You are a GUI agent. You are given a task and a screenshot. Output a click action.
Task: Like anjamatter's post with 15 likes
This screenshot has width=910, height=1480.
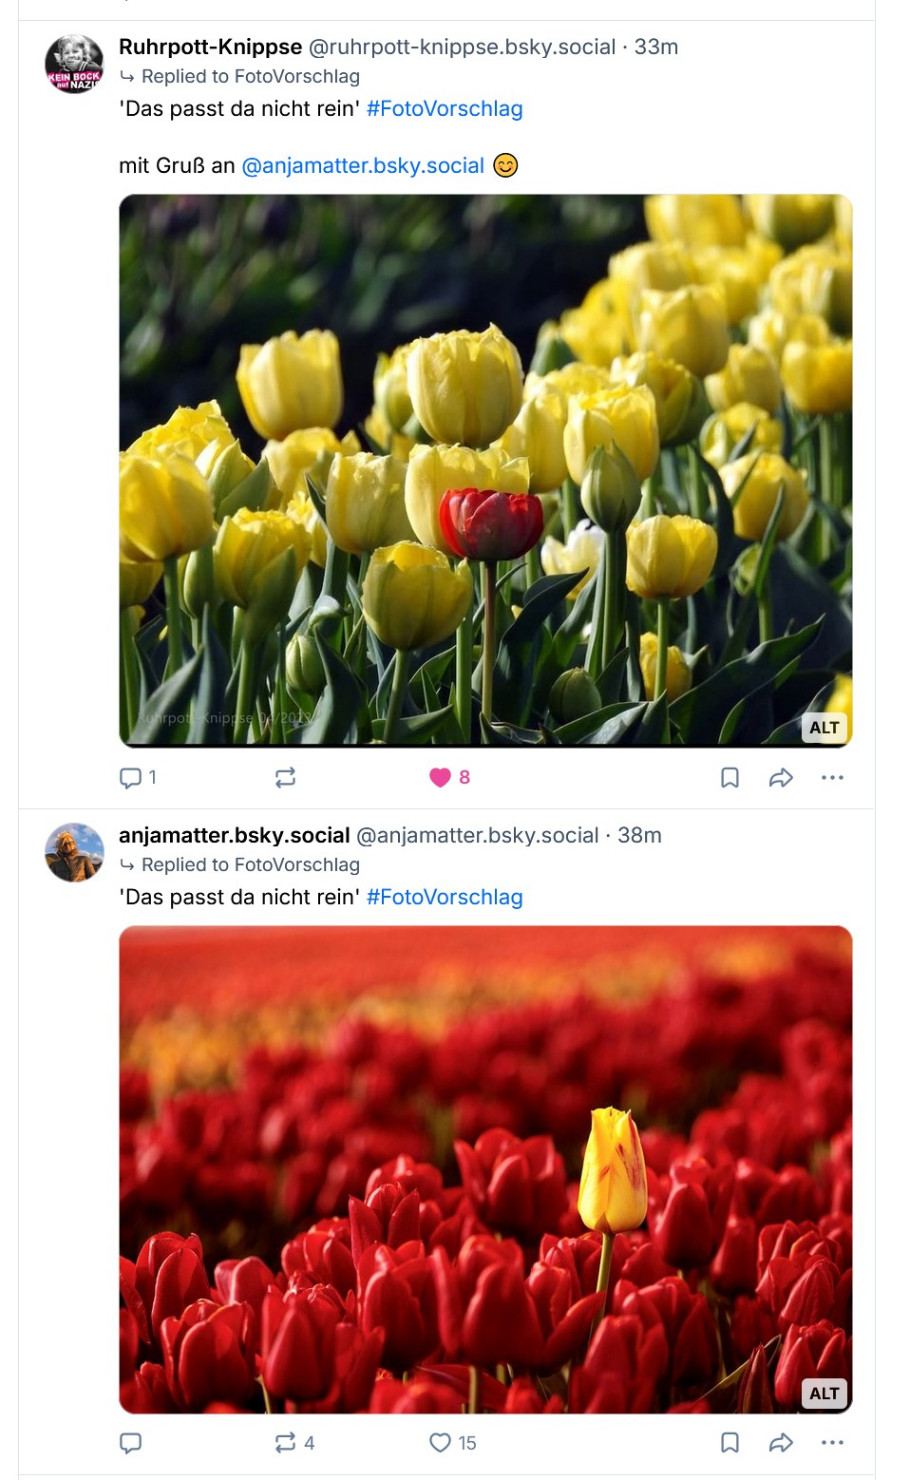440,1443
